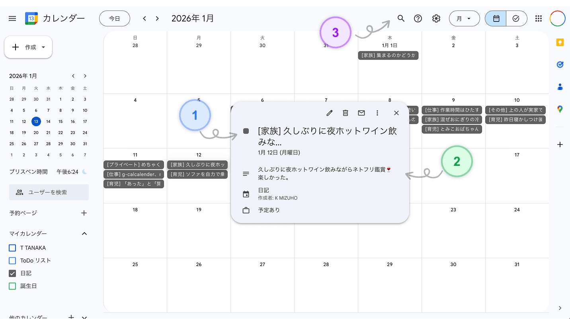
Task: Open Google Maps in the right sidebar
Action: [x=560, y=109]
